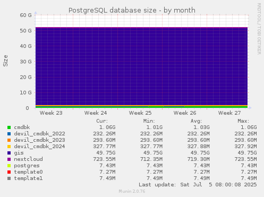264x197 pixels.
Task: Click template0 current value 7.27M
Action: (107, 172)
